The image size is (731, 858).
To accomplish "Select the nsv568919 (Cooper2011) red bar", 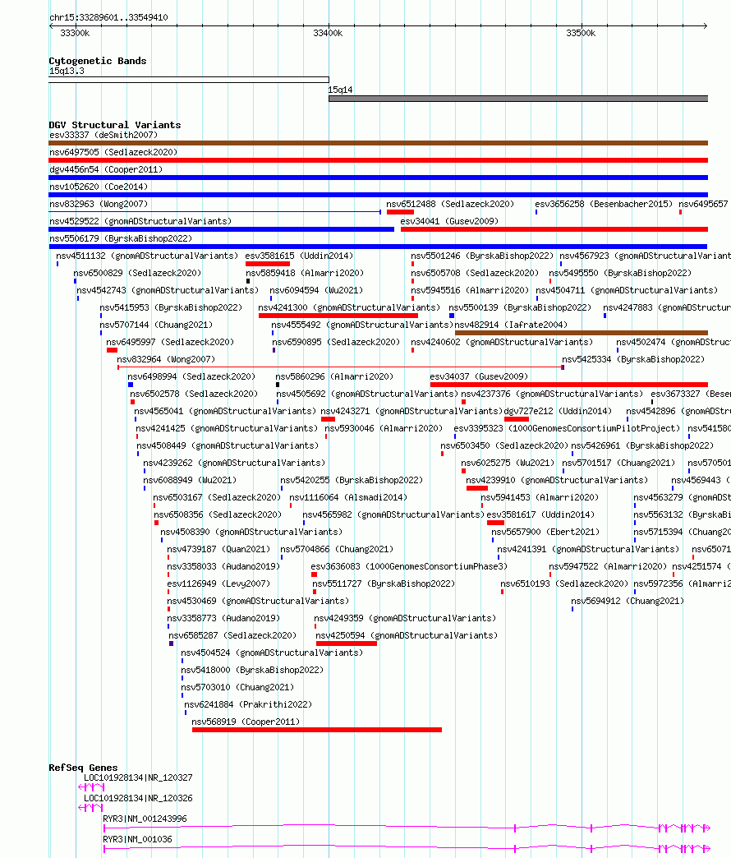I will pos(317,730).
